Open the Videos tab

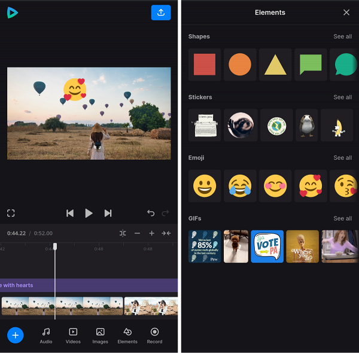tap(73, 336)
